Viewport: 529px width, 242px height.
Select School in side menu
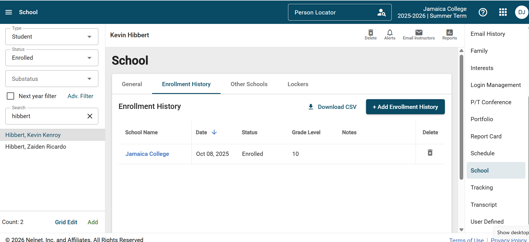[x=496, y=171]
